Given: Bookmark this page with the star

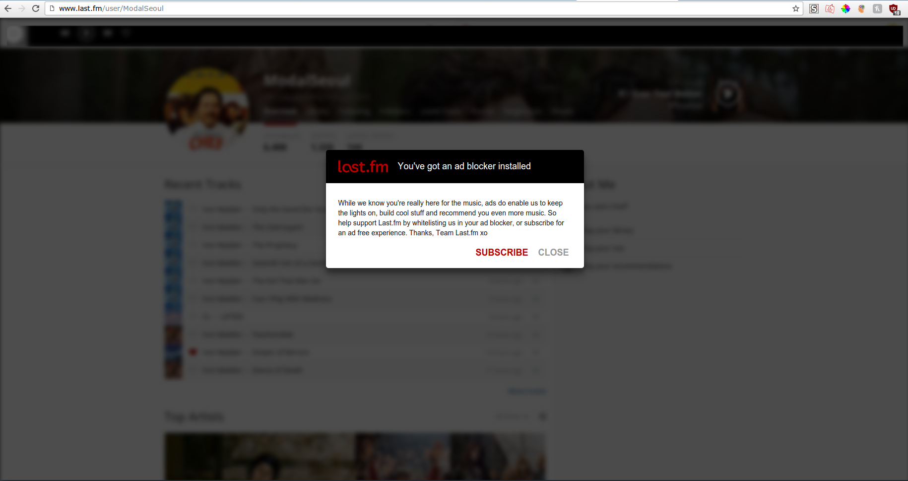Looking at the screenshot, I should click(796, 8).
